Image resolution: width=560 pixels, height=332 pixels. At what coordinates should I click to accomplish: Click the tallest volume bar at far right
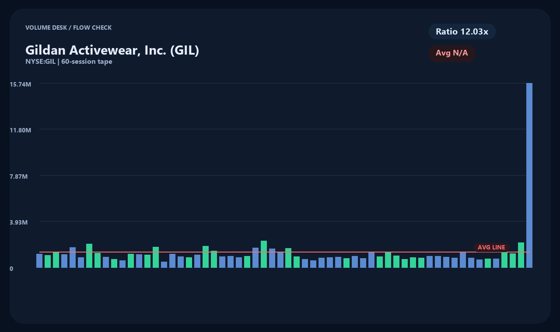coord(529,175)
